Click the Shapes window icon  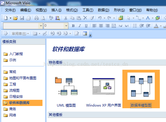click(x=121, y=18)
